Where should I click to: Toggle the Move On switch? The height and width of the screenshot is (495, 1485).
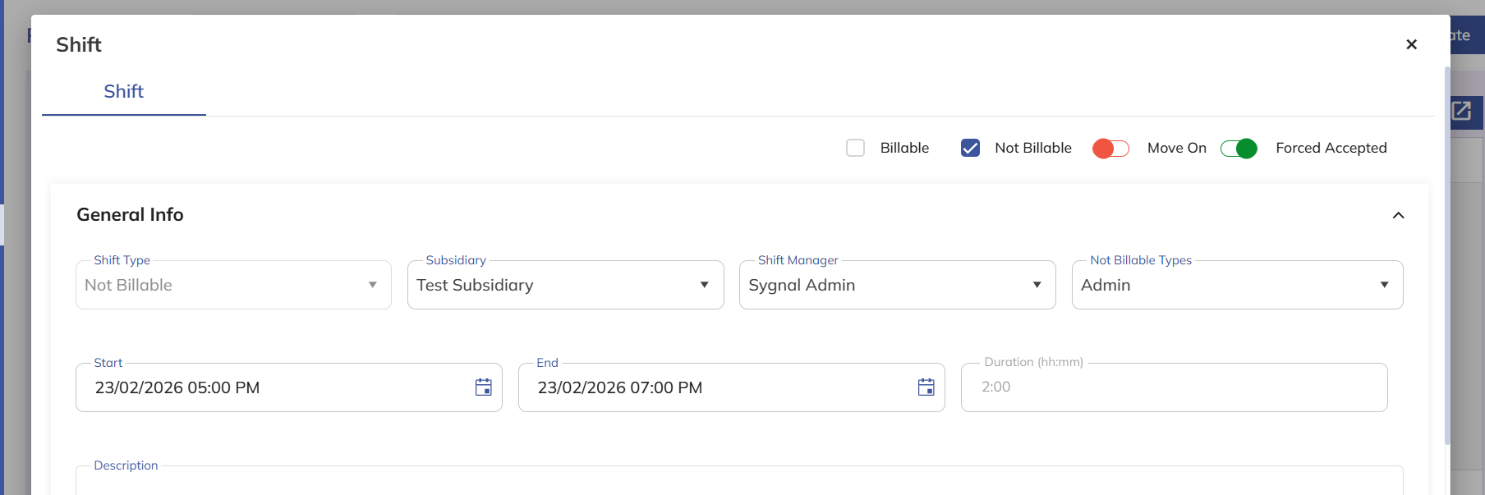click(1110, 148)
